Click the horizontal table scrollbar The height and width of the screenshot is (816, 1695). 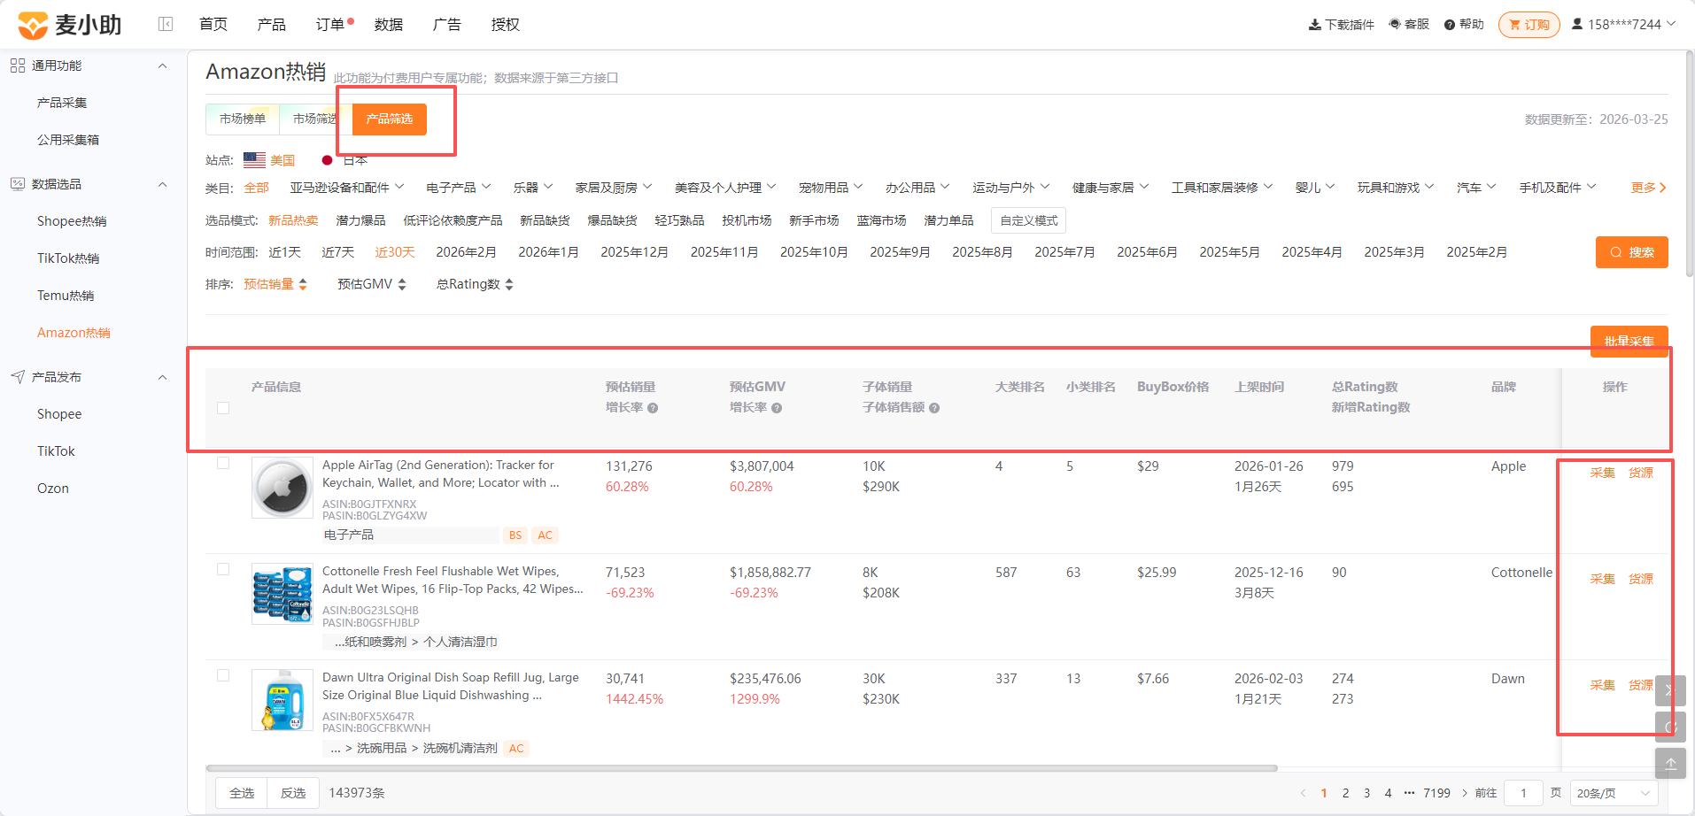(x=742, y=768)
